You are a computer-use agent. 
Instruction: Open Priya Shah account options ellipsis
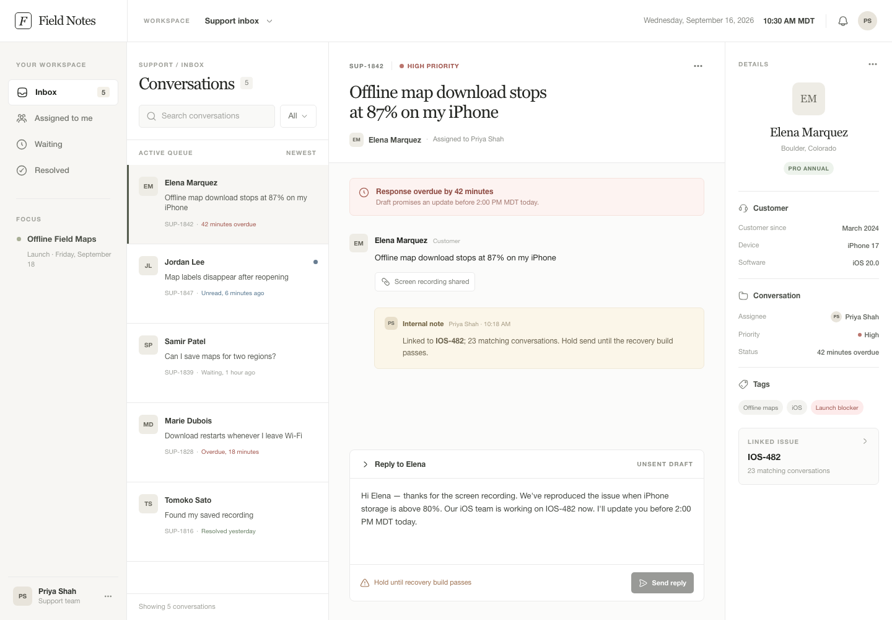(108, 596)
